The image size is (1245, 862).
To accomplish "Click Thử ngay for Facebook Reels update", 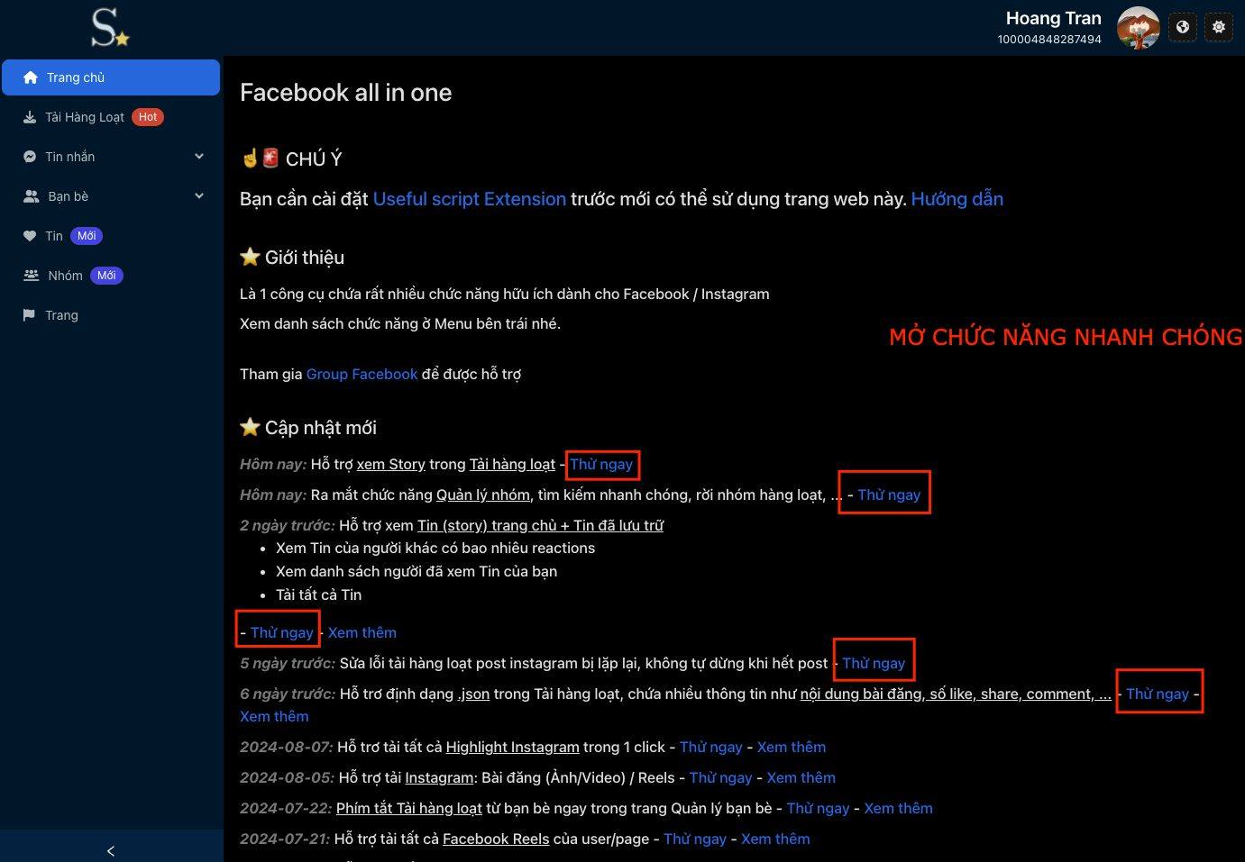I will click(695, 839).
